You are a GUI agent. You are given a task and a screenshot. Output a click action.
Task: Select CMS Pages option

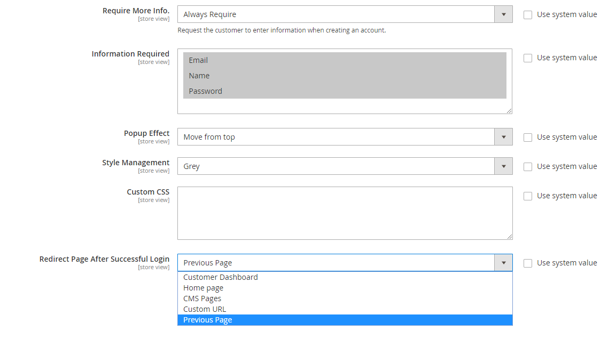tap(202, 298)
